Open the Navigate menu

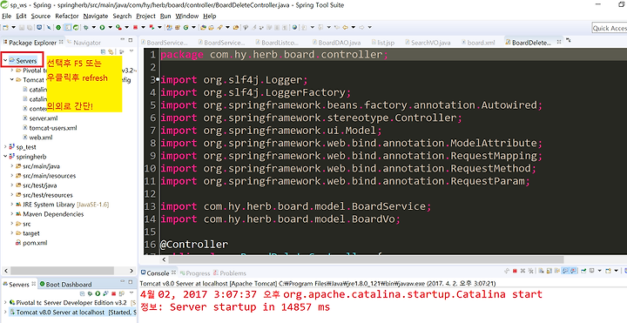point(96,16)
